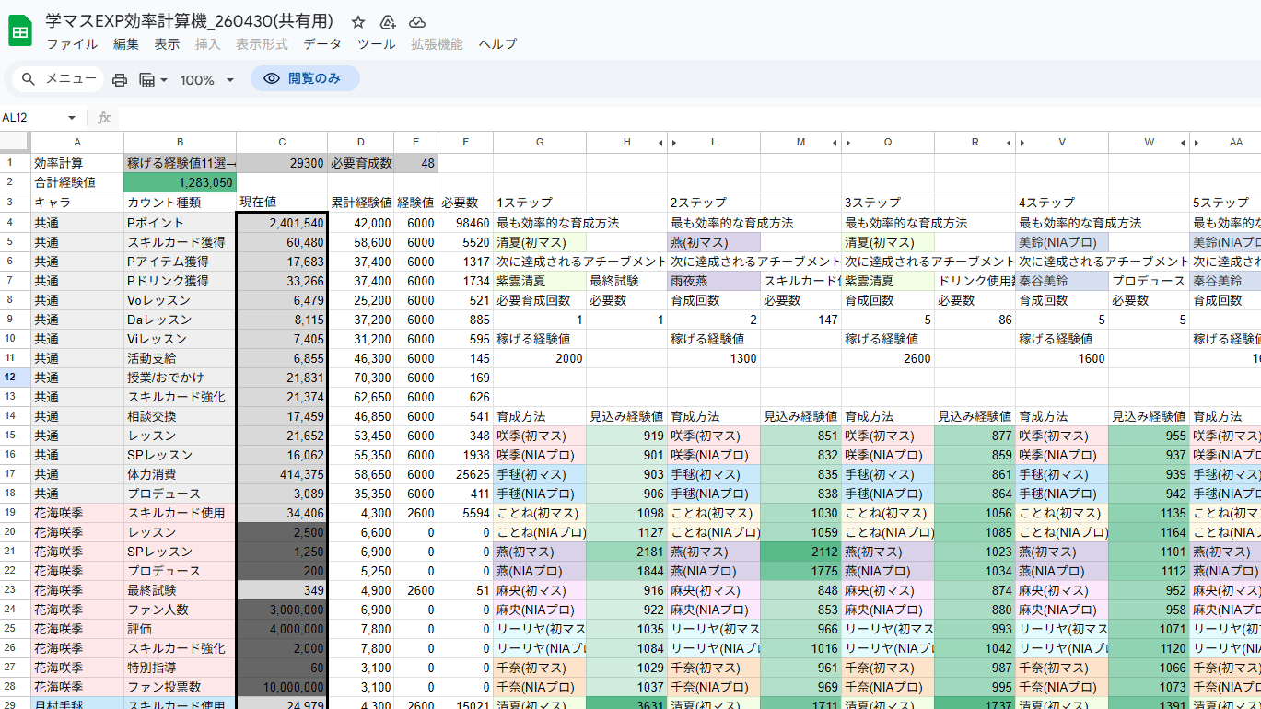1261x709 pixels.
Task: Select the 雨夜燕 cell
Action: coord(714,281)
